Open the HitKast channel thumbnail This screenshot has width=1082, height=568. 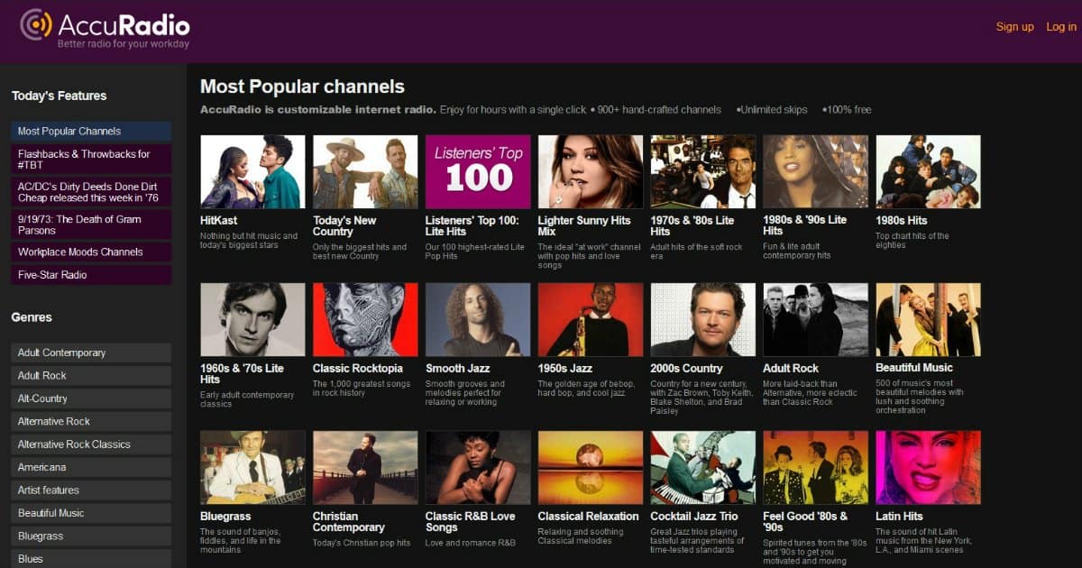pos(252,171)
